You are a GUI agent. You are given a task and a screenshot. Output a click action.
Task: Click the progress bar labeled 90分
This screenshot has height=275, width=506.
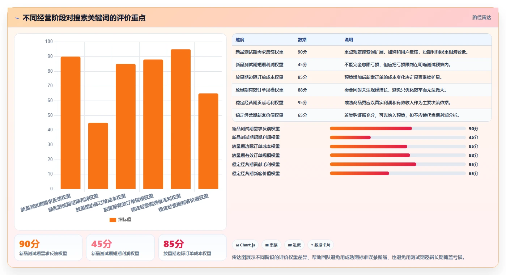pyautogui.click(x=398, y=128)
